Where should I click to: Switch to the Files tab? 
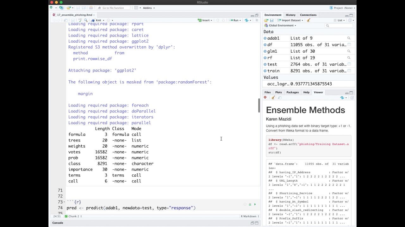click(267, 92)
